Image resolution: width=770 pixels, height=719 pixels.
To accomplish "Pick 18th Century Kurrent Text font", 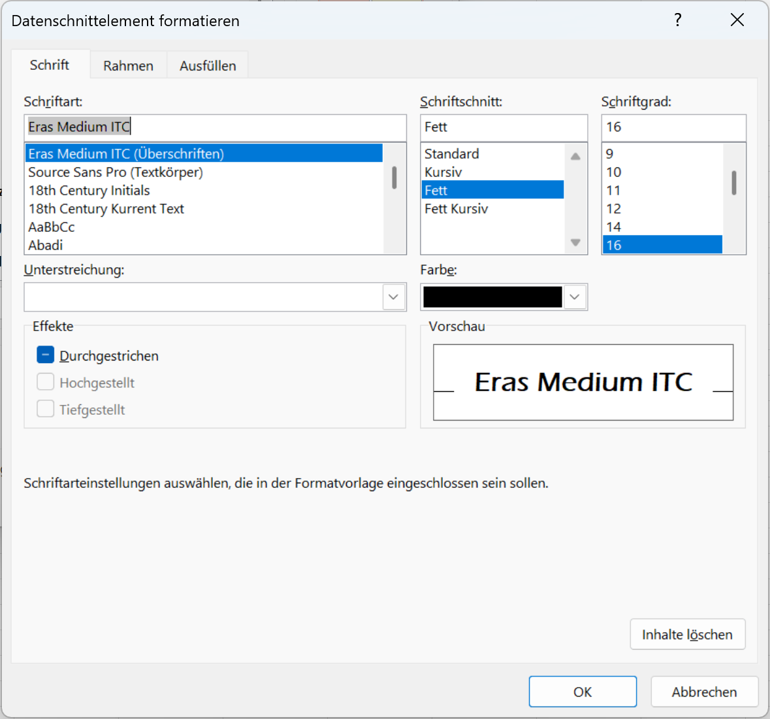I will pos(106,209).
